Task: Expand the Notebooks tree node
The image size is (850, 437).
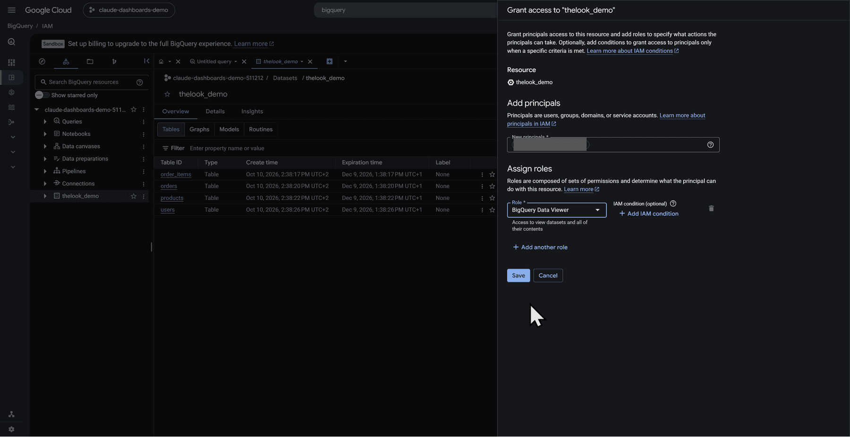Action: pyautogui.click(x=45, y=134)
